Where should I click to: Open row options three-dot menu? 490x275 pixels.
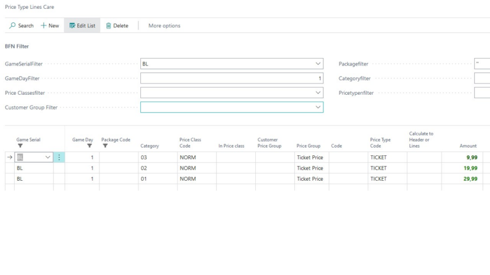59,157
